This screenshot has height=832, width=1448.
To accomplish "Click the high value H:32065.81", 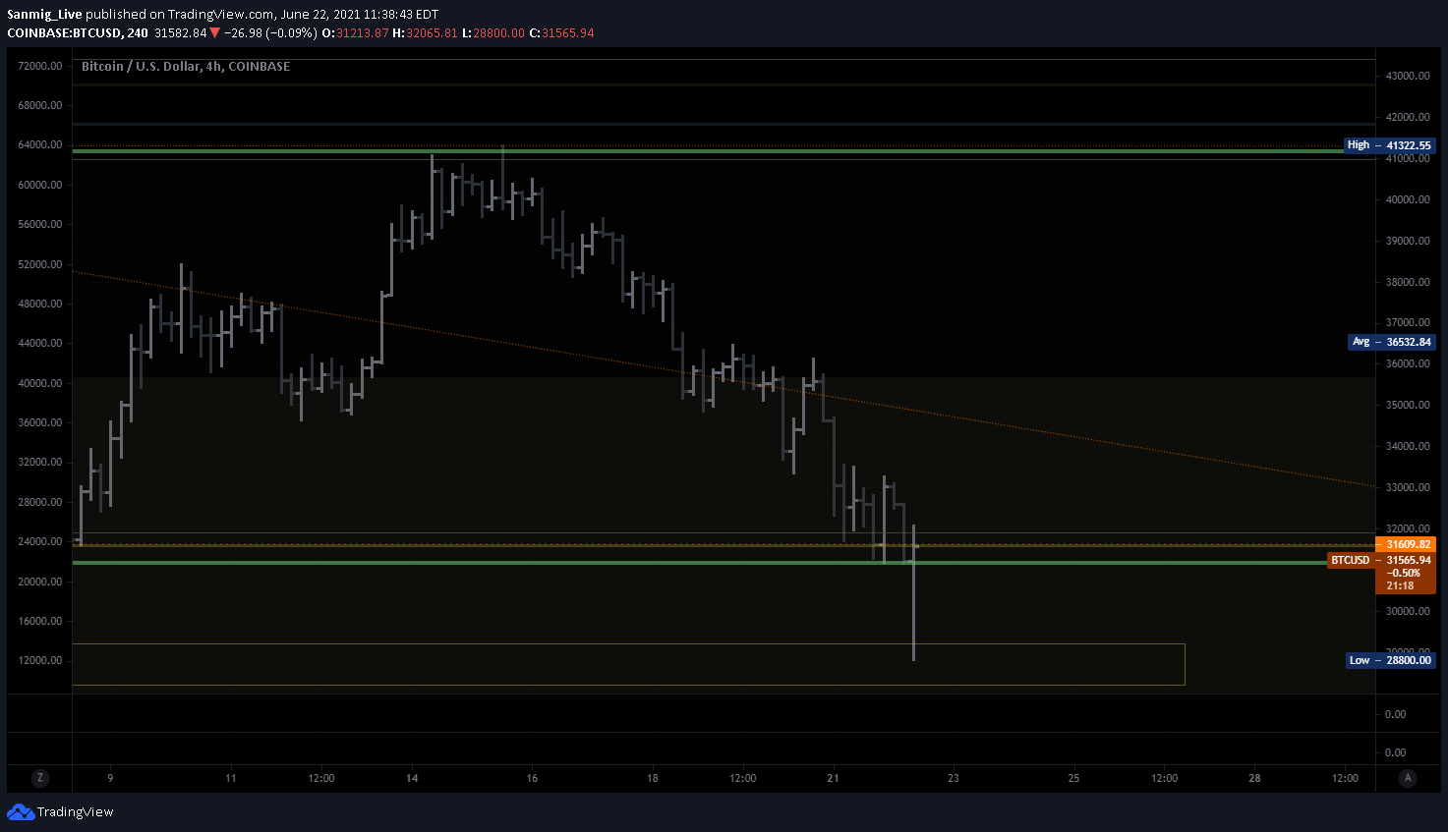I will [426, 32].
